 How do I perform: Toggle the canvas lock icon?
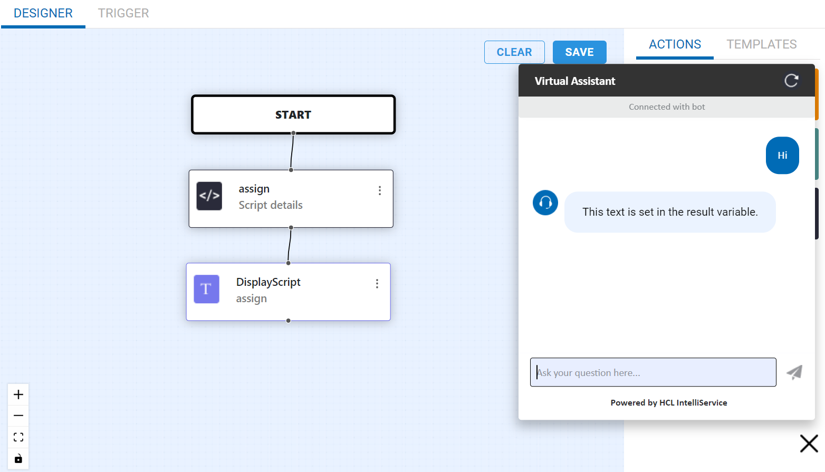point(18,458)
